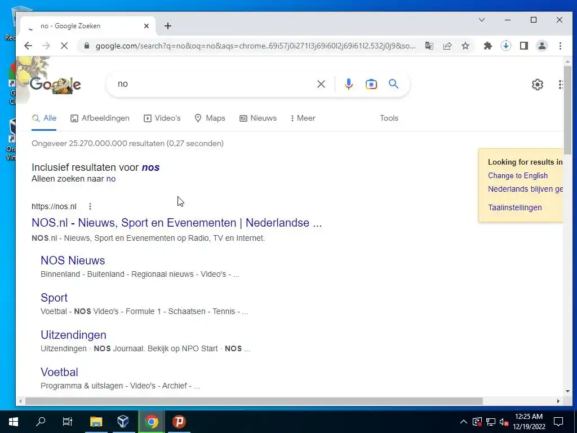Switch to the Video's tab

click(162, 118)
